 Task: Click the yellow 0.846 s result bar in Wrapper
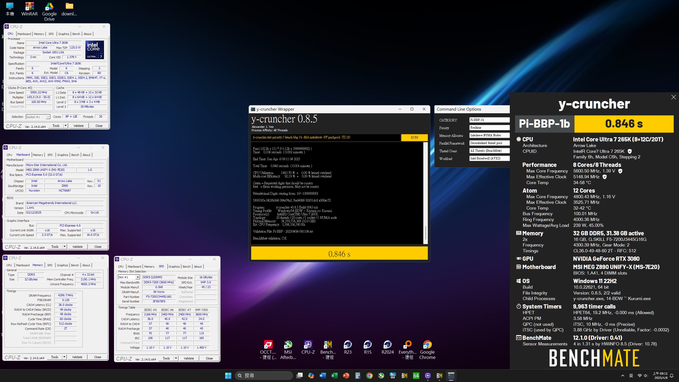(339, 254)
